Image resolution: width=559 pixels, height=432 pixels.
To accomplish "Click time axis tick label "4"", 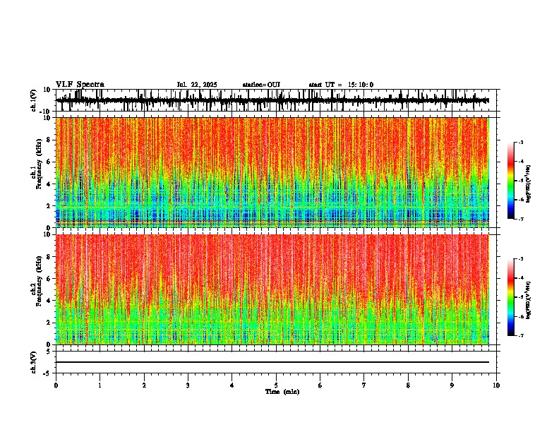I will tap(232, 385).
